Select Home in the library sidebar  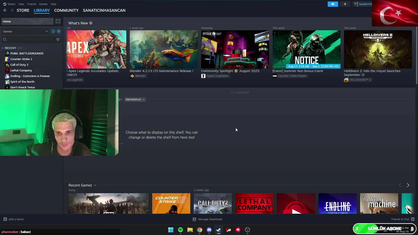pyautogui.click(x=27, y=21)
